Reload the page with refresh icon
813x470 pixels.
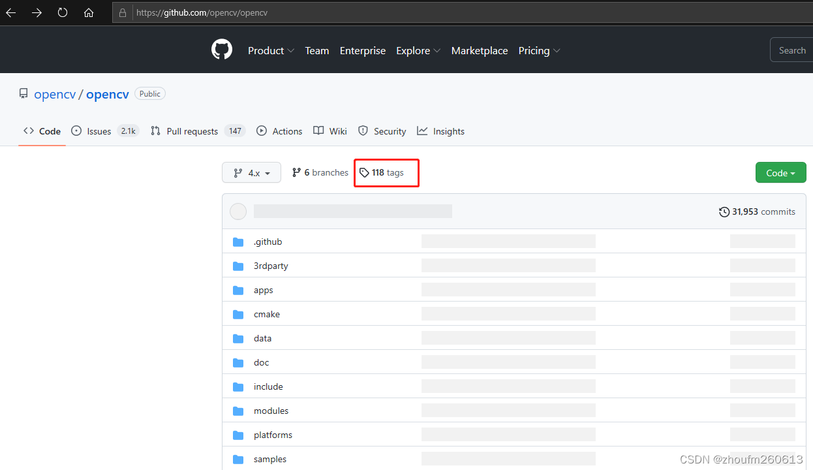(x=63, y=13)
